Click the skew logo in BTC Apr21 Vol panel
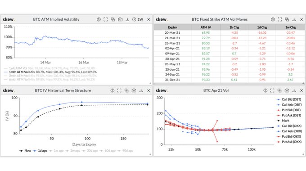This screenshot has width=306, height=171. (x=162, y=90)
